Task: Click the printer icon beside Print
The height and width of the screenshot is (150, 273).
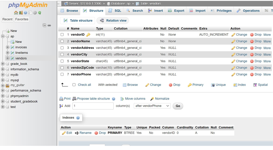Action: [x=61, y=99]
